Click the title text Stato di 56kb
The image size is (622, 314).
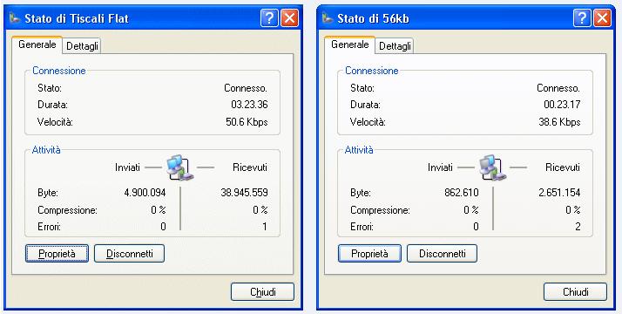pyautogui.click(x=373, y=18)
